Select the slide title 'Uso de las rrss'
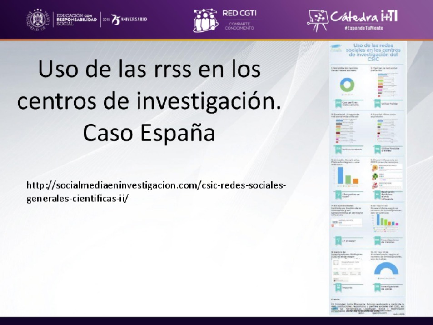433x325 pixels. (x=149, y=70)
